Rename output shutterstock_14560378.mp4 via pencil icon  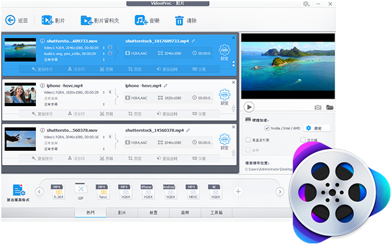click(x=188, y=130)
